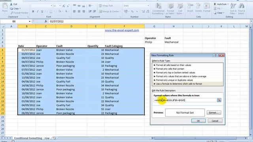Select 'Use a formula to determine which cells'

tap(188, 84)
